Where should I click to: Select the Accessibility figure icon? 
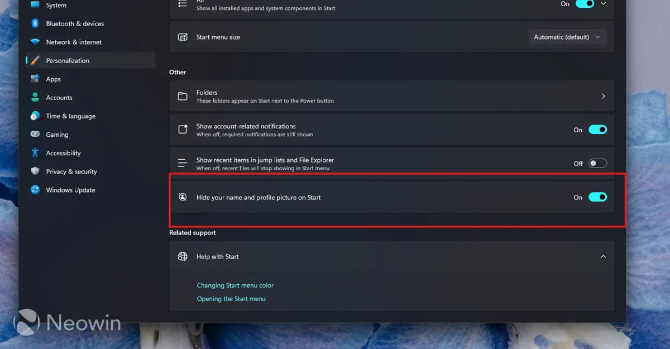click(35, 152)
